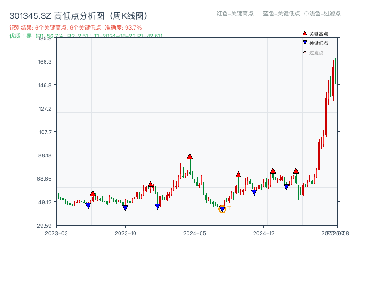Select the blue triangle marker near the T1 label
Screen dimensions: 375x281
point(222,208)
